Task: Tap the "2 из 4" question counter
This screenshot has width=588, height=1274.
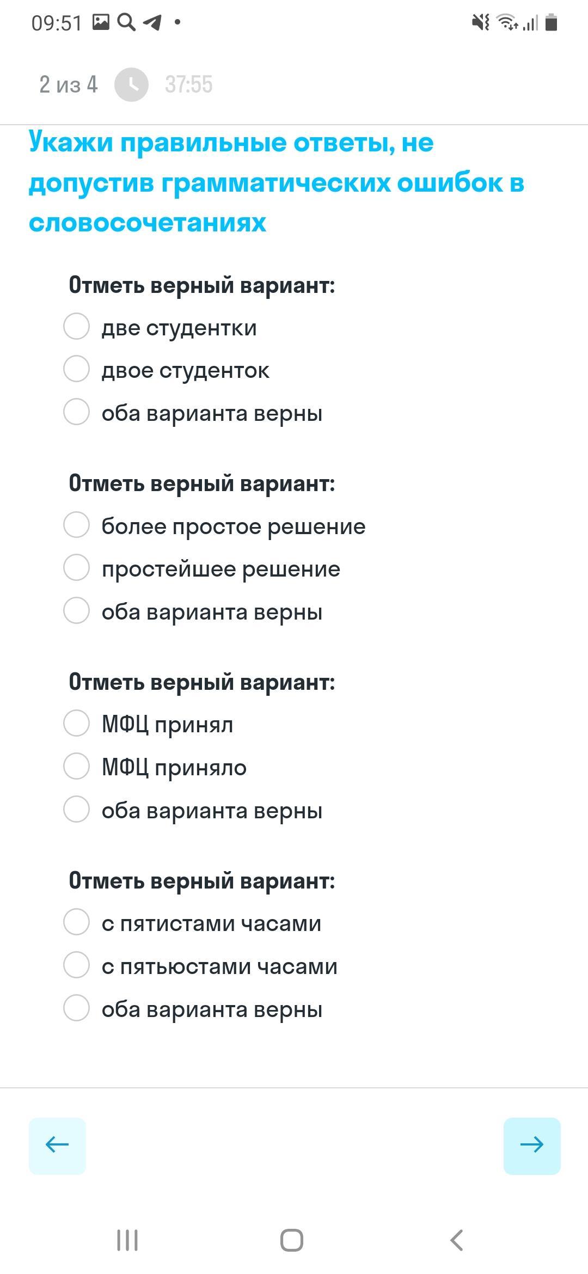Action: 69,85
